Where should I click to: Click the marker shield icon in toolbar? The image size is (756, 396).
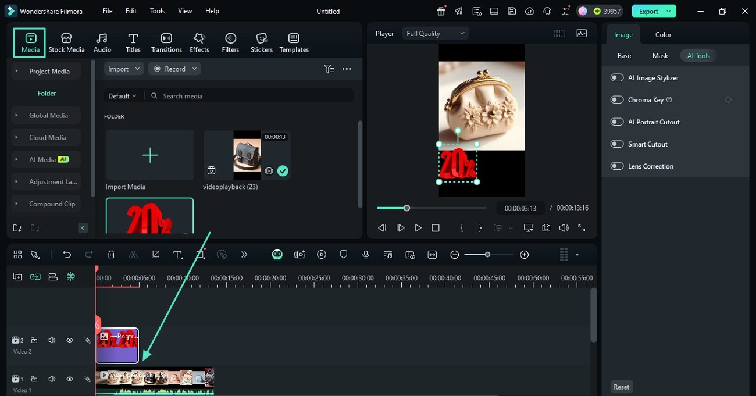[344, 255]
